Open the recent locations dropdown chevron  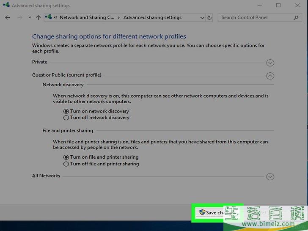(30, 18)
